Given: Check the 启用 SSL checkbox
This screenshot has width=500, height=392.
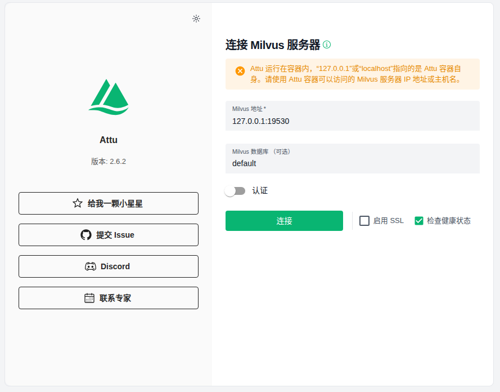Looking at the screenshot, I should (x=364, y=221).
